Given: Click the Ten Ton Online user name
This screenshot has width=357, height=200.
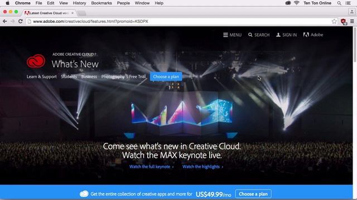Looking at the screenshot, I should click(x=317, y=3).
